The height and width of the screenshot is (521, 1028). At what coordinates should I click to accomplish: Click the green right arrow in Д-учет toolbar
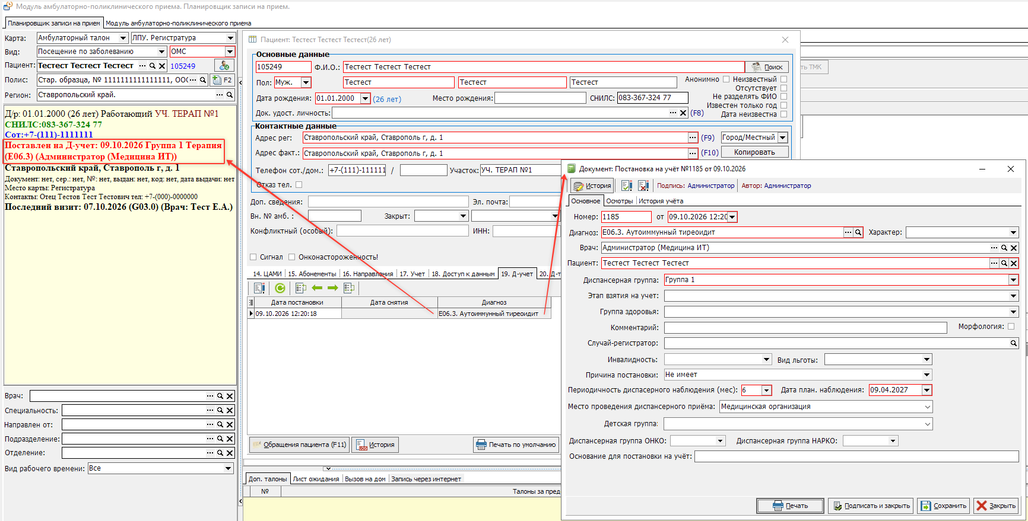click(x=333, y=288)
